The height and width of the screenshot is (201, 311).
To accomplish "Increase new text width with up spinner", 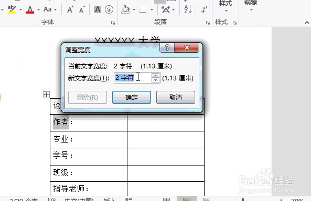I will pos(155,75).
